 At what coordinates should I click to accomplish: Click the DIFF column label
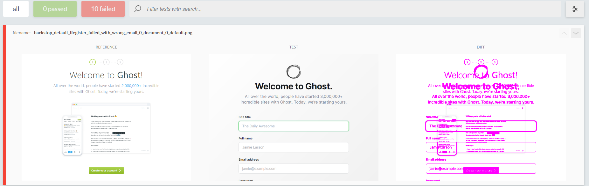(x=481, y=47)
